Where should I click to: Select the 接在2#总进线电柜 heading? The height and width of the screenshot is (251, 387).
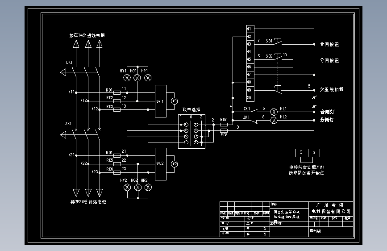88,202
